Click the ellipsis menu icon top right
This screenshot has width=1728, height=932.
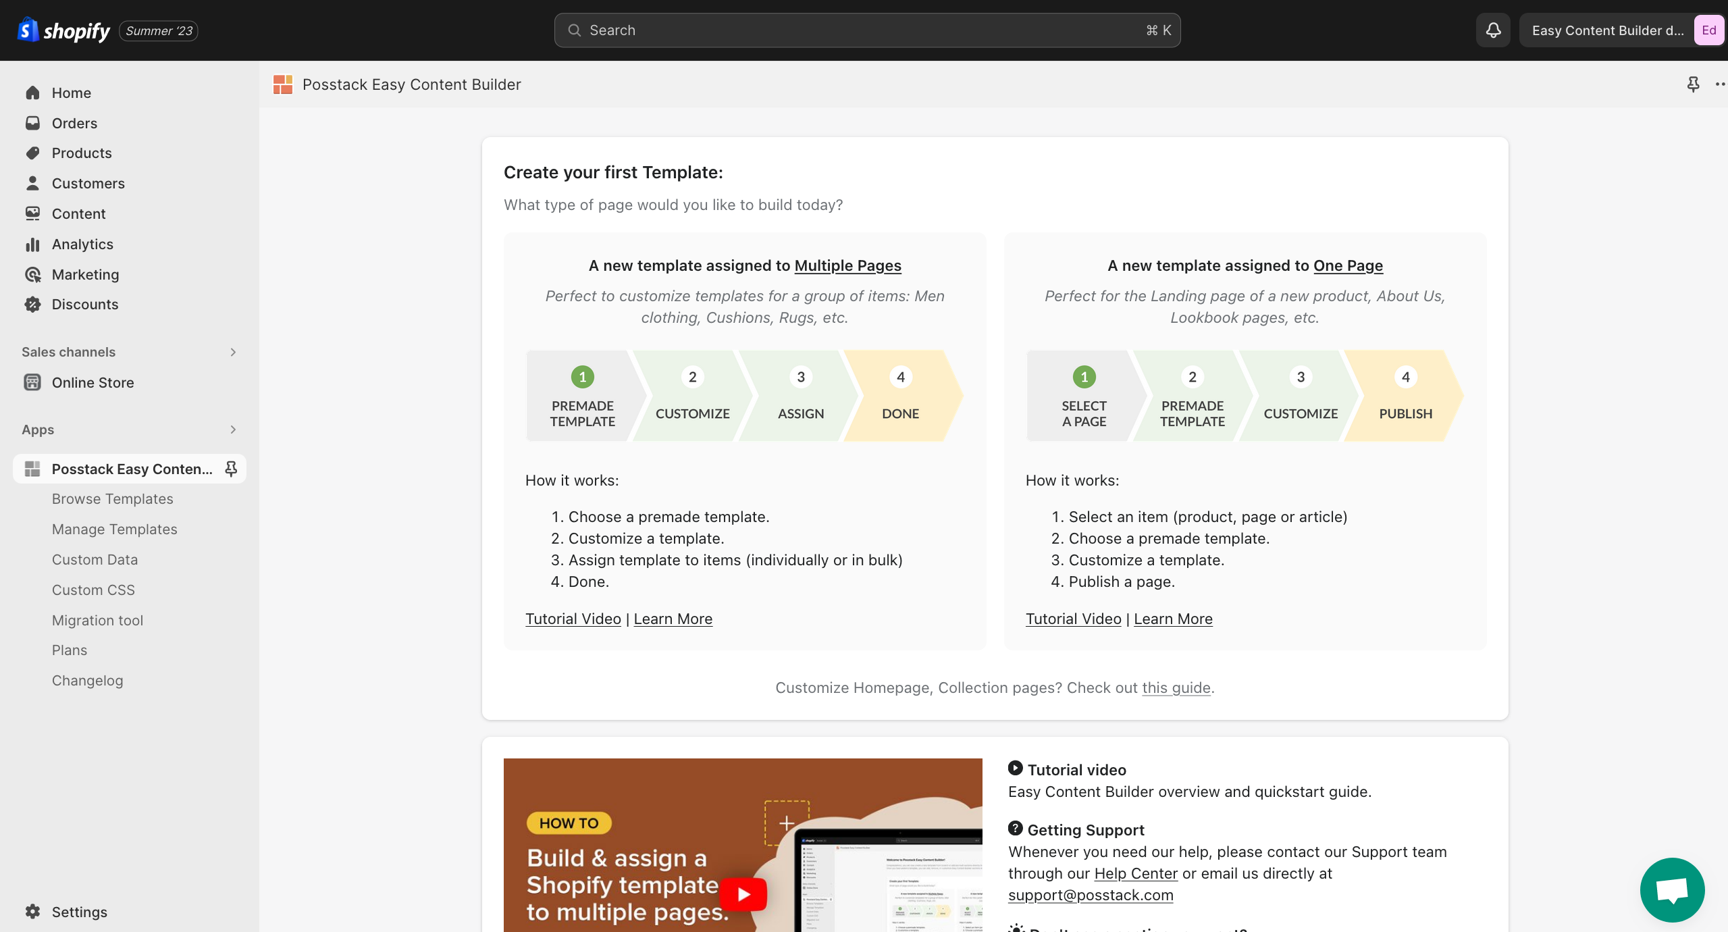1720,84
